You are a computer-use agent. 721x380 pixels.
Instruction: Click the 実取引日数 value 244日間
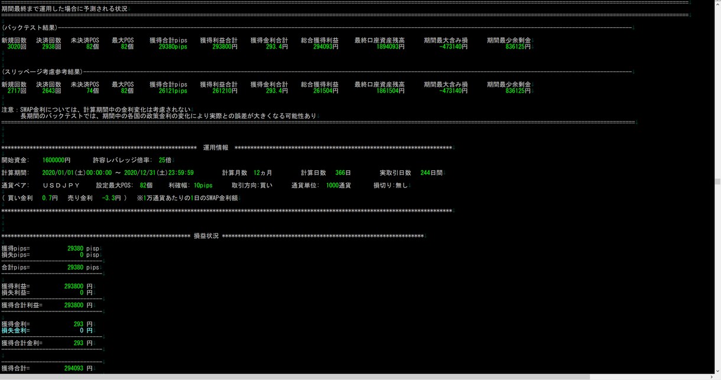coord(430,173)
